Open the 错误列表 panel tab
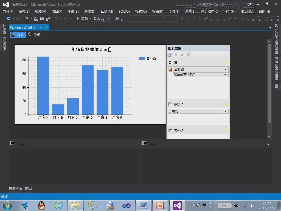This screenshot has height=211, width=281. pyautogui.click(x=15, y=188)
